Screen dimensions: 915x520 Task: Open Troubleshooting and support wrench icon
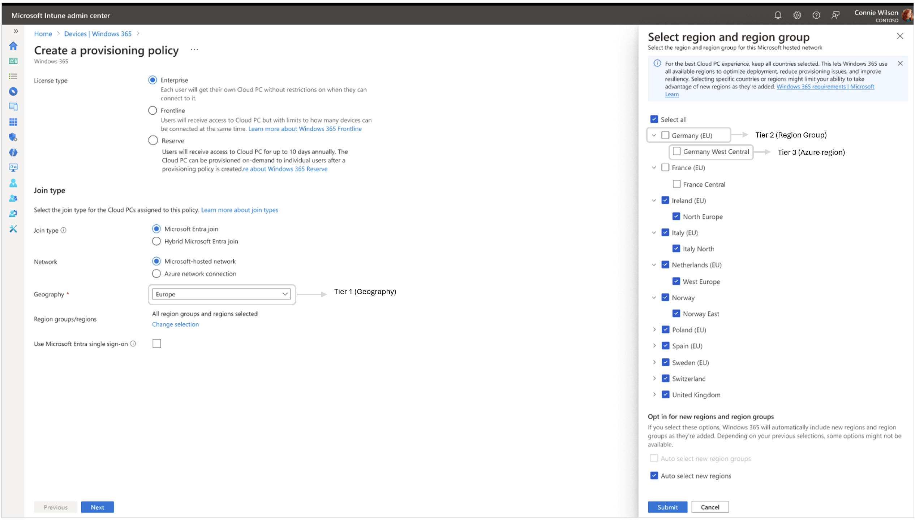tap(13, 228)
